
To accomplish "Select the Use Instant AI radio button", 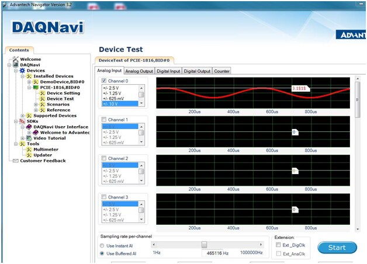I will pyautogui.click(x=102, y=245).
